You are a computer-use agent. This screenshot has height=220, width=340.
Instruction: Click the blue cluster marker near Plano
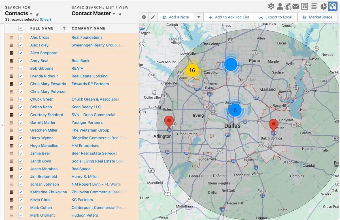231,65
